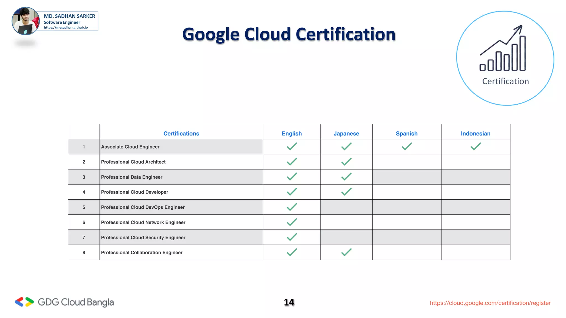
Task: Click the Japanese checkmark for Professional Cloud Developer
Action: [x=346, y=192]
